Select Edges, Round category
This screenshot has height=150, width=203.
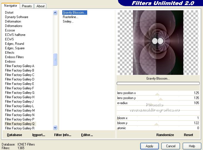click(x=14, y=44)
